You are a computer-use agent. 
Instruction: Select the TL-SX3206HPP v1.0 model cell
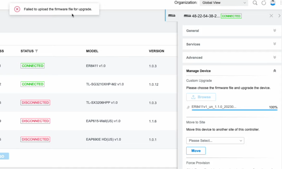click(102, 103)
